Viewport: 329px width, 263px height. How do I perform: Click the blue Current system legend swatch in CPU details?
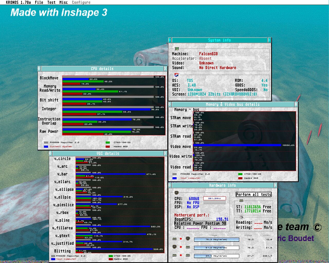[x=46, y=147]
